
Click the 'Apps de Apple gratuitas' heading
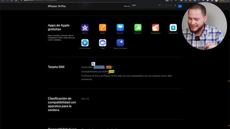tap(59, 27)
